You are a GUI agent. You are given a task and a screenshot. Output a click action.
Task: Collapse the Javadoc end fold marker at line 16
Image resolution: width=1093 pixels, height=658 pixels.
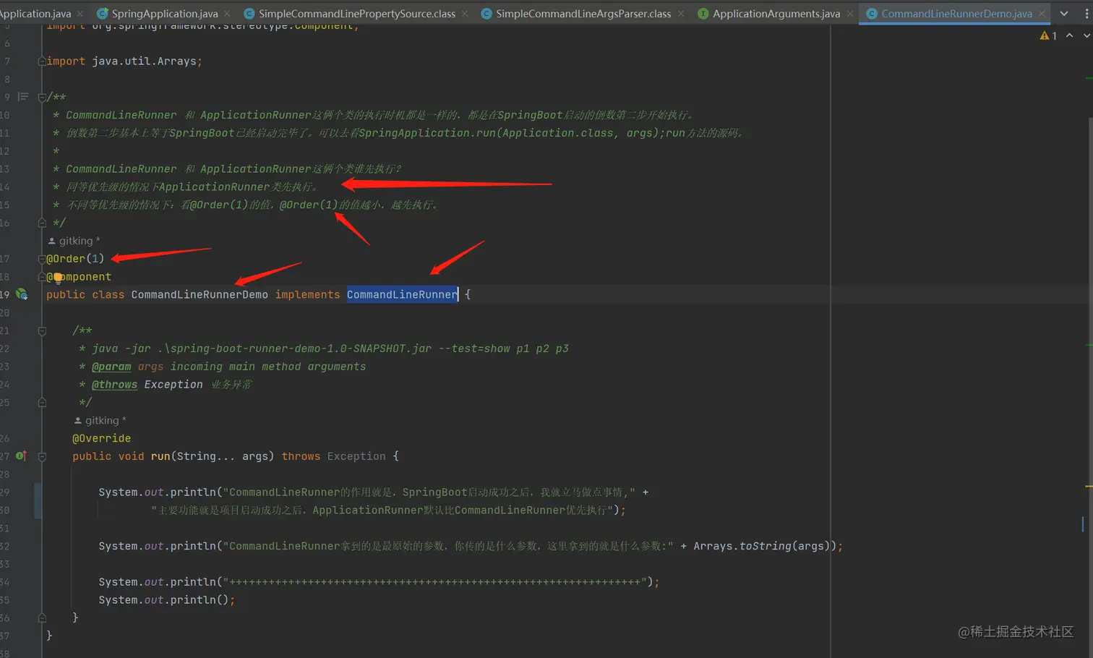42,223
